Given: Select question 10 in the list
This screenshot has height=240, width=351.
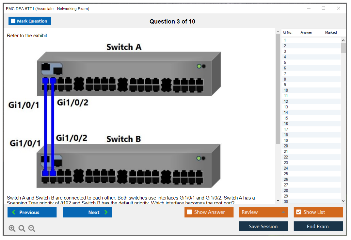Looking at the screenshot, I should point(286,90).
